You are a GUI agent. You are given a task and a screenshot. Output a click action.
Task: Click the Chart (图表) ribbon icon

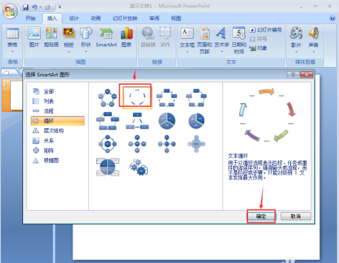click(x=126, y=38)
